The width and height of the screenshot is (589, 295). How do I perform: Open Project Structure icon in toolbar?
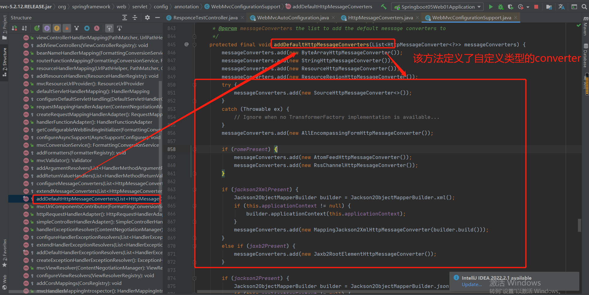[x=549, y=7]
